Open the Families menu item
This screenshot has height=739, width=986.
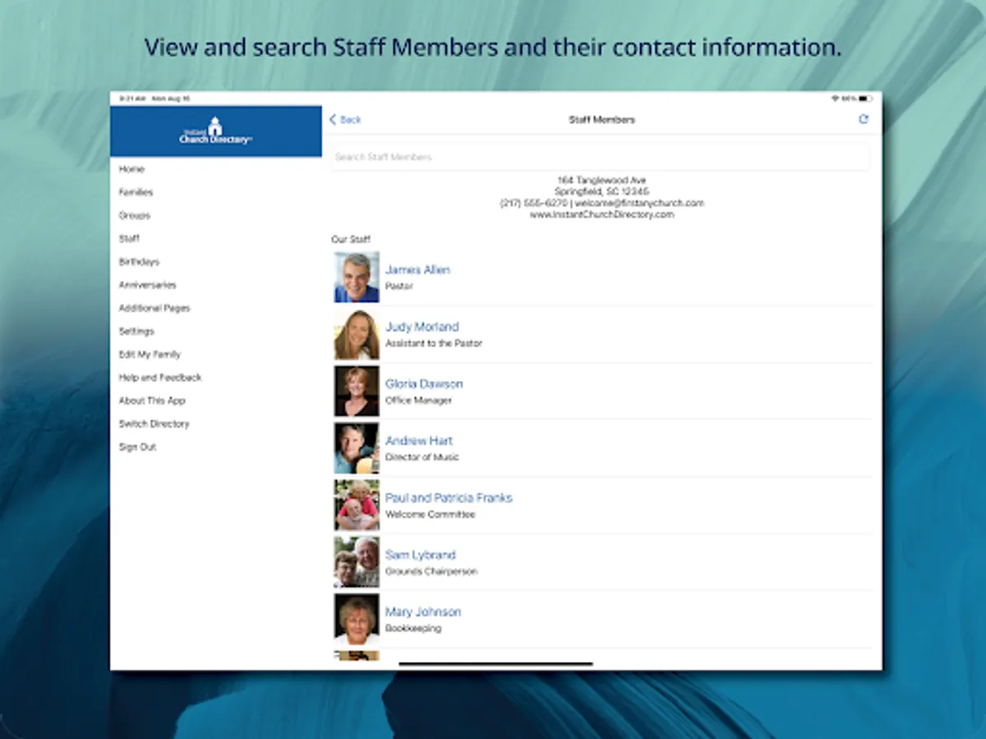tap(136, 192)
